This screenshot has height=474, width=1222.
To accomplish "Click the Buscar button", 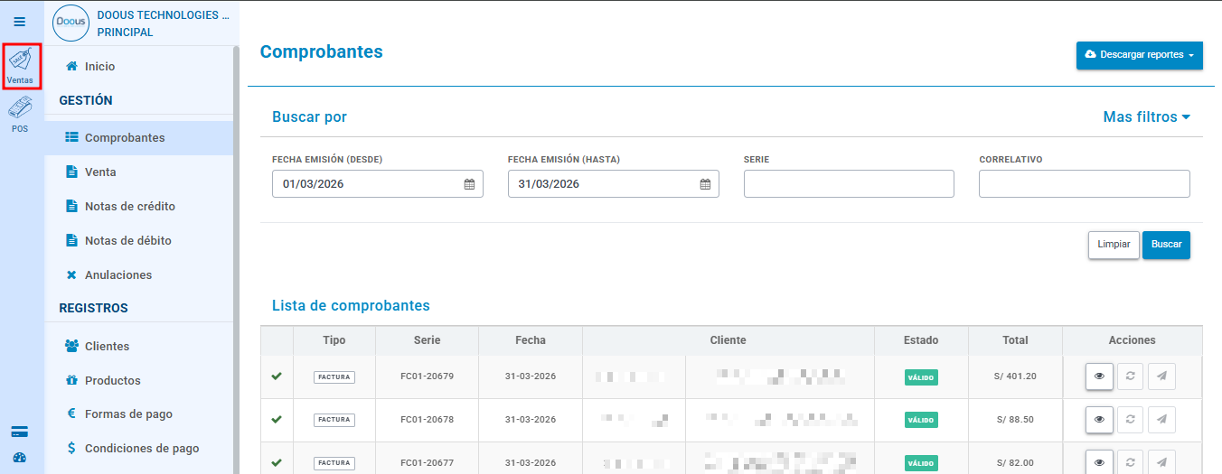I will click(1166, 245).
